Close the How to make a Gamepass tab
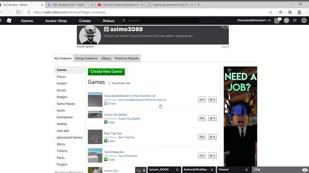Image resolution: width=309 pixels, height=173 pixels. tap(142, 5)
